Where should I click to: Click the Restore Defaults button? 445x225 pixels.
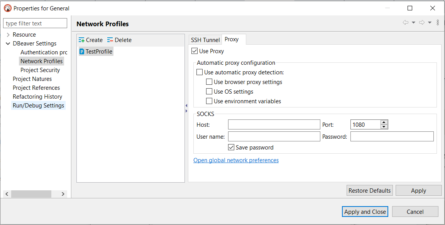(x=369, y=190)
